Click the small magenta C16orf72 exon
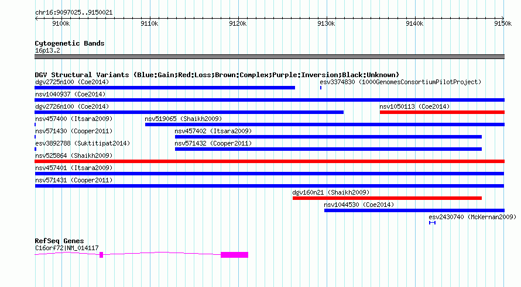 pos(101,255)
